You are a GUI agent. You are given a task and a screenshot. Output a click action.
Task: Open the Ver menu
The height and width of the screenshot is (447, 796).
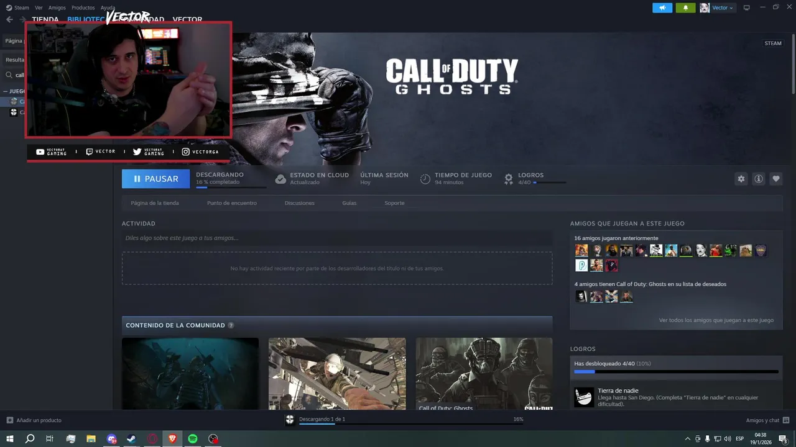(x=39, y=7)
